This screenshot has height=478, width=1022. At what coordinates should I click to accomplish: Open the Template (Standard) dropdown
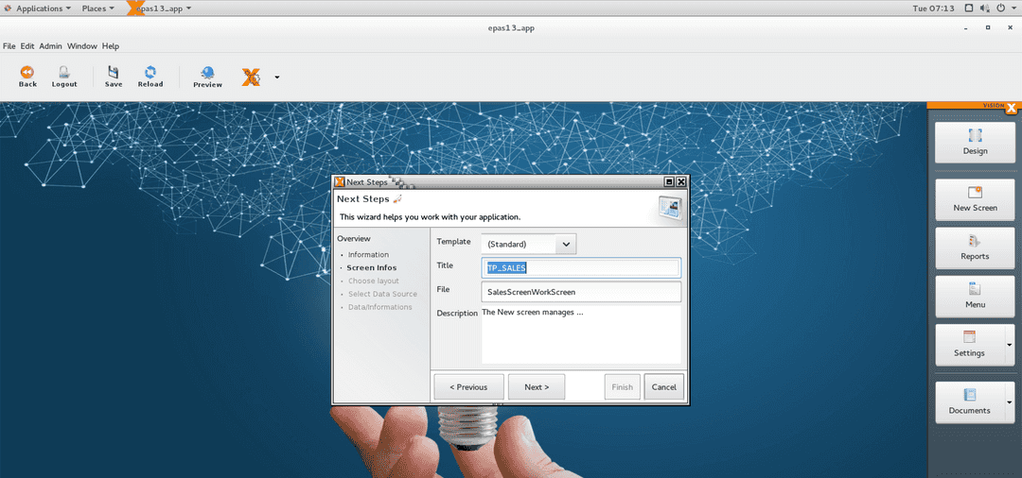[x=566, y=244]
